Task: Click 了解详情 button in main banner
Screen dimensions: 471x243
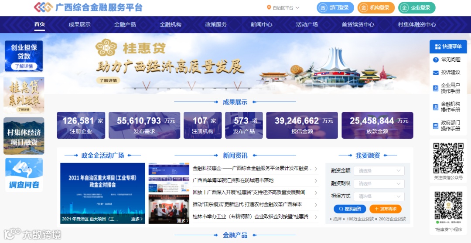Action: [x=108, y=80]
